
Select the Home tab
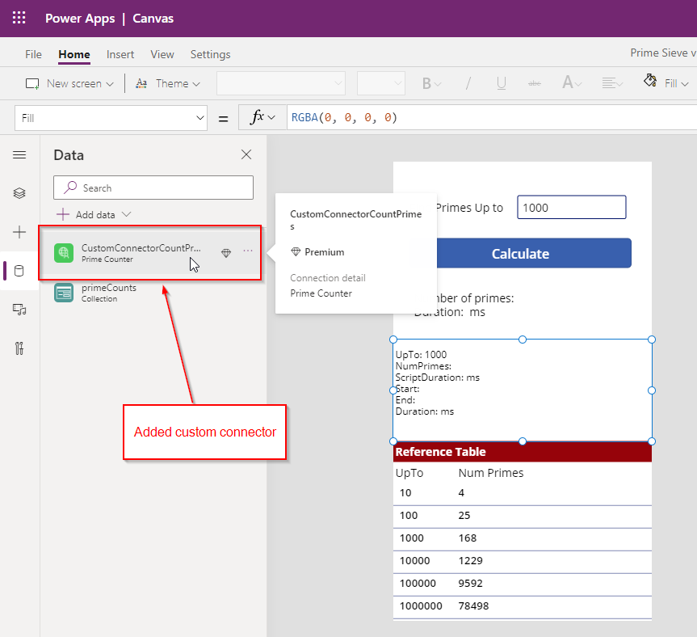(x=74, y=54)
